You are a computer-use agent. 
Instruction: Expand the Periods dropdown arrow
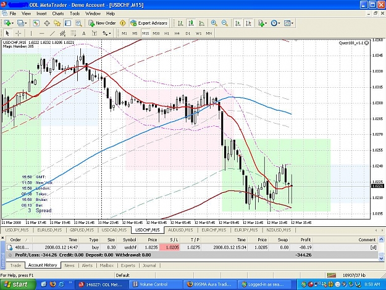[x=279, y=23]
